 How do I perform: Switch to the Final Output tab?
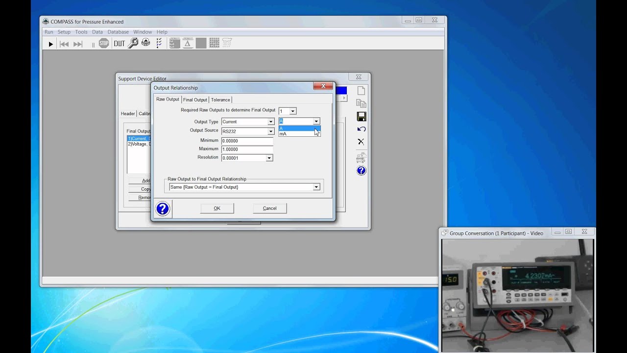coord(195,100)
